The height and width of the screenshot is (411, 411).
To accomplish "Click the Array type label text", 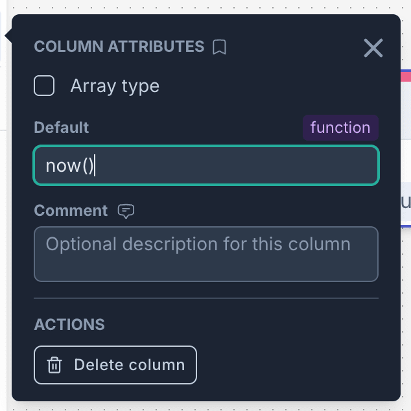I will click(x=115, y=86).
